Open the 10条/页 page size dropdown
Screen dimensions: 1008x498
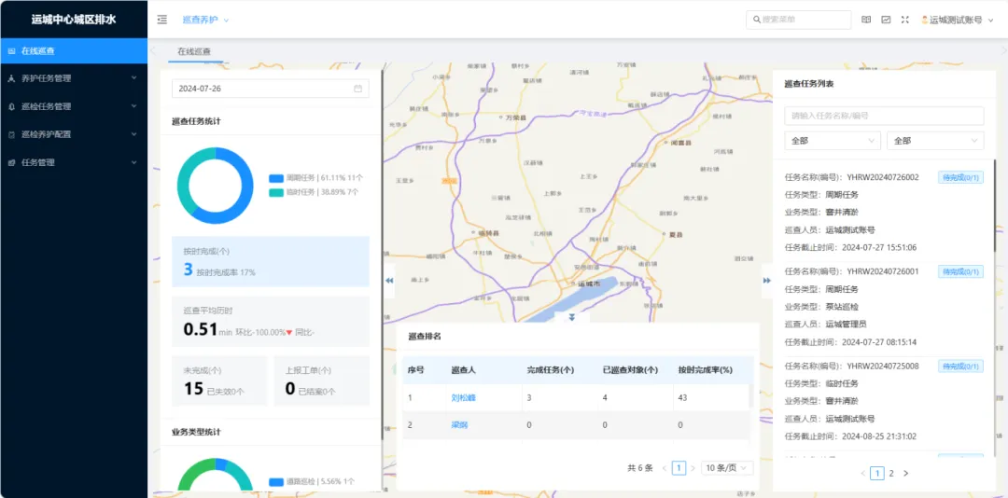[x=728, y=468]
